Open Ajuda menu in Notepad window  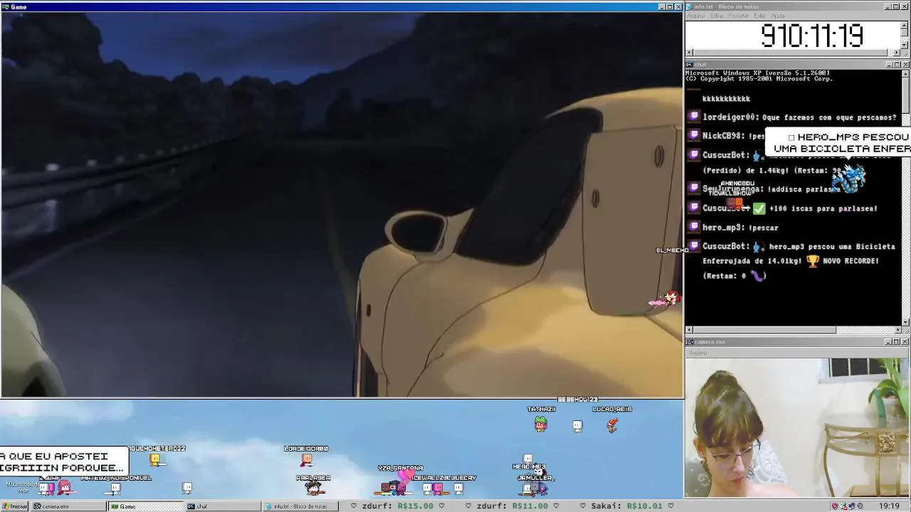pos(779,16)
